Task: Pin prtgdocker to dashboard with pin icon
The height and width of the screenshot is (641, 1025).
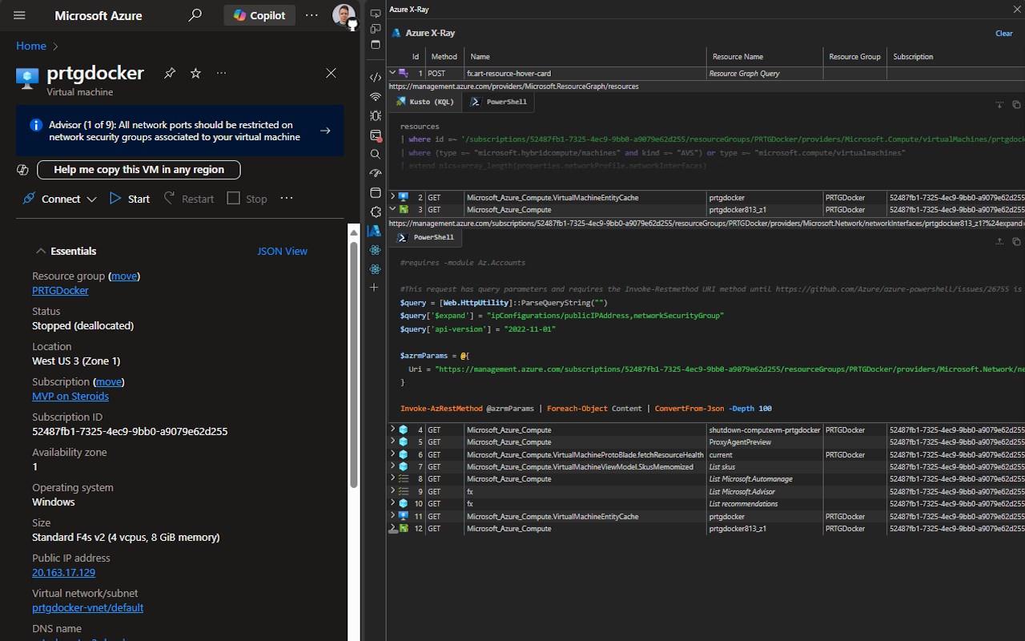Action: (170, 73)
